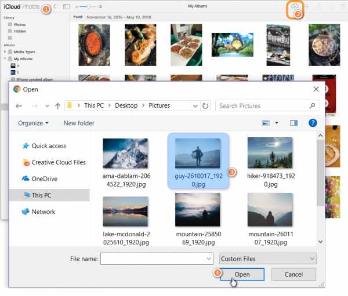This screenshot has height=296, width=348.
Task: Refresh the Pictures folder
Action: click(205, 106)
